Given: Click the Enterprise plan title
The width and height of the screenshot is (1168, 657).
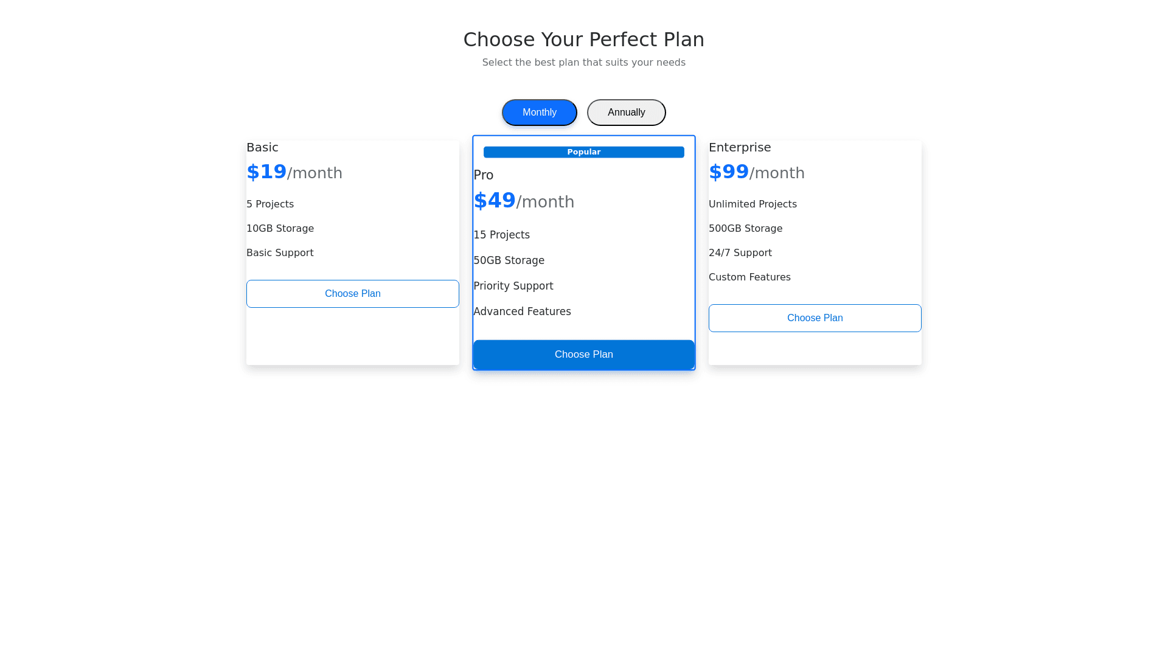Looking at the screenshot, I should pyautogui.click(x=739, y=147).
